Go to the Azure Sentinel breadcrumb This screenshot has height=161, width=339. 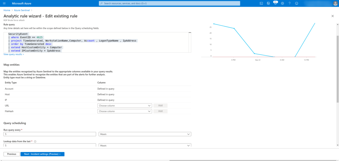coord(22,10)
